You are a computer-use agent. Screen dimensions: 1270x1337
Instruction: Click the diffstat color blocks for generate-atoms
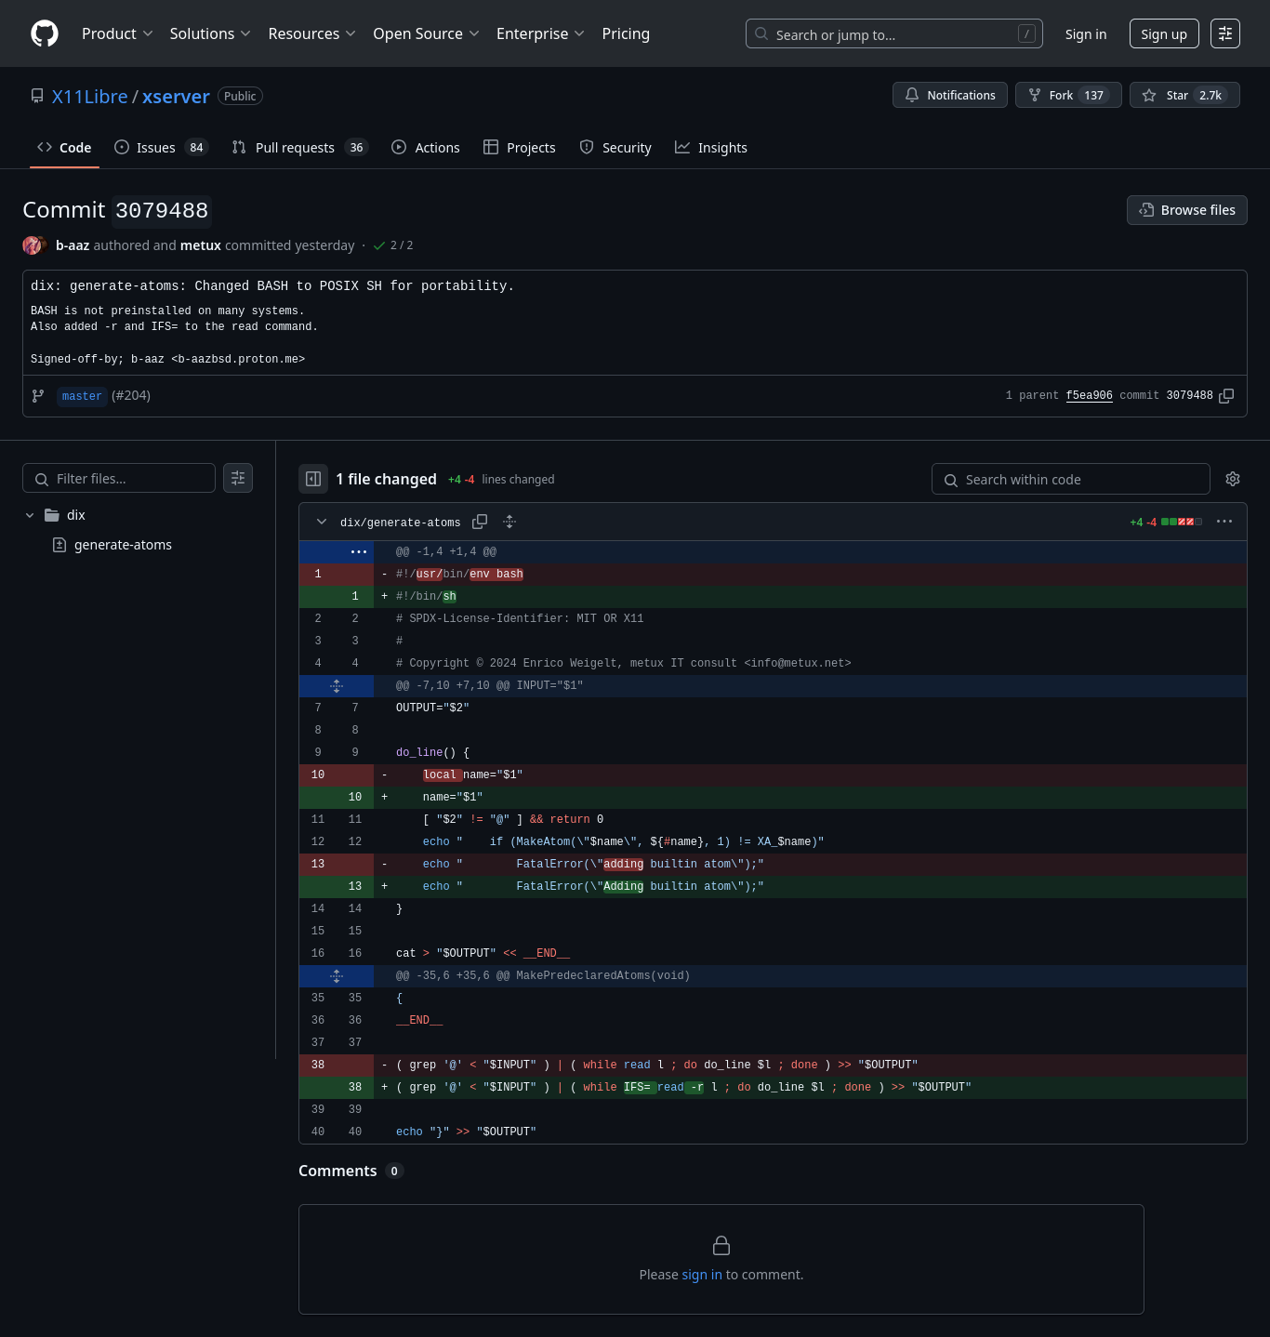[1182, 522]
